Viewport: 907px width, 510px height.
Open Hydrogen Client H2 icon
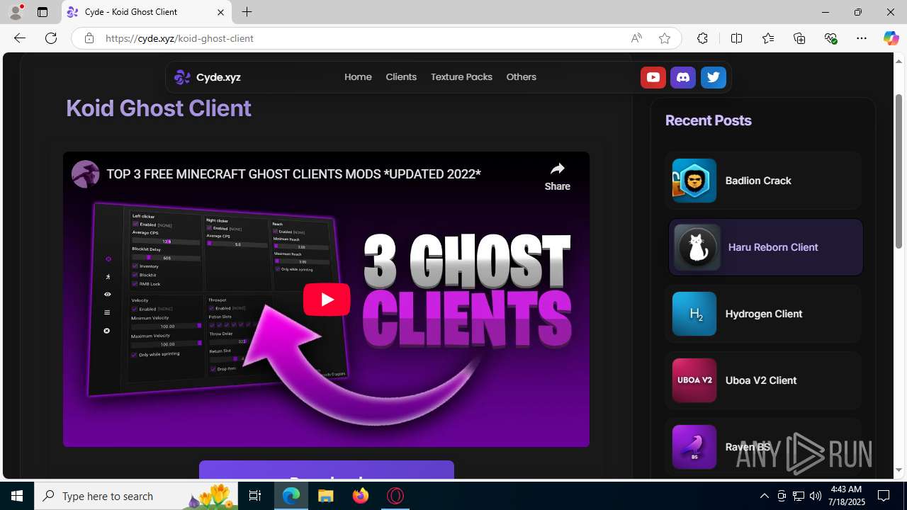pyautogui.click(x=694, y=314)
